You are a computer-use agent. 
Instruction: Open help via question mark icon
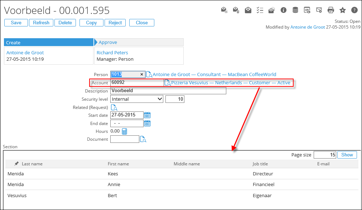354,10
